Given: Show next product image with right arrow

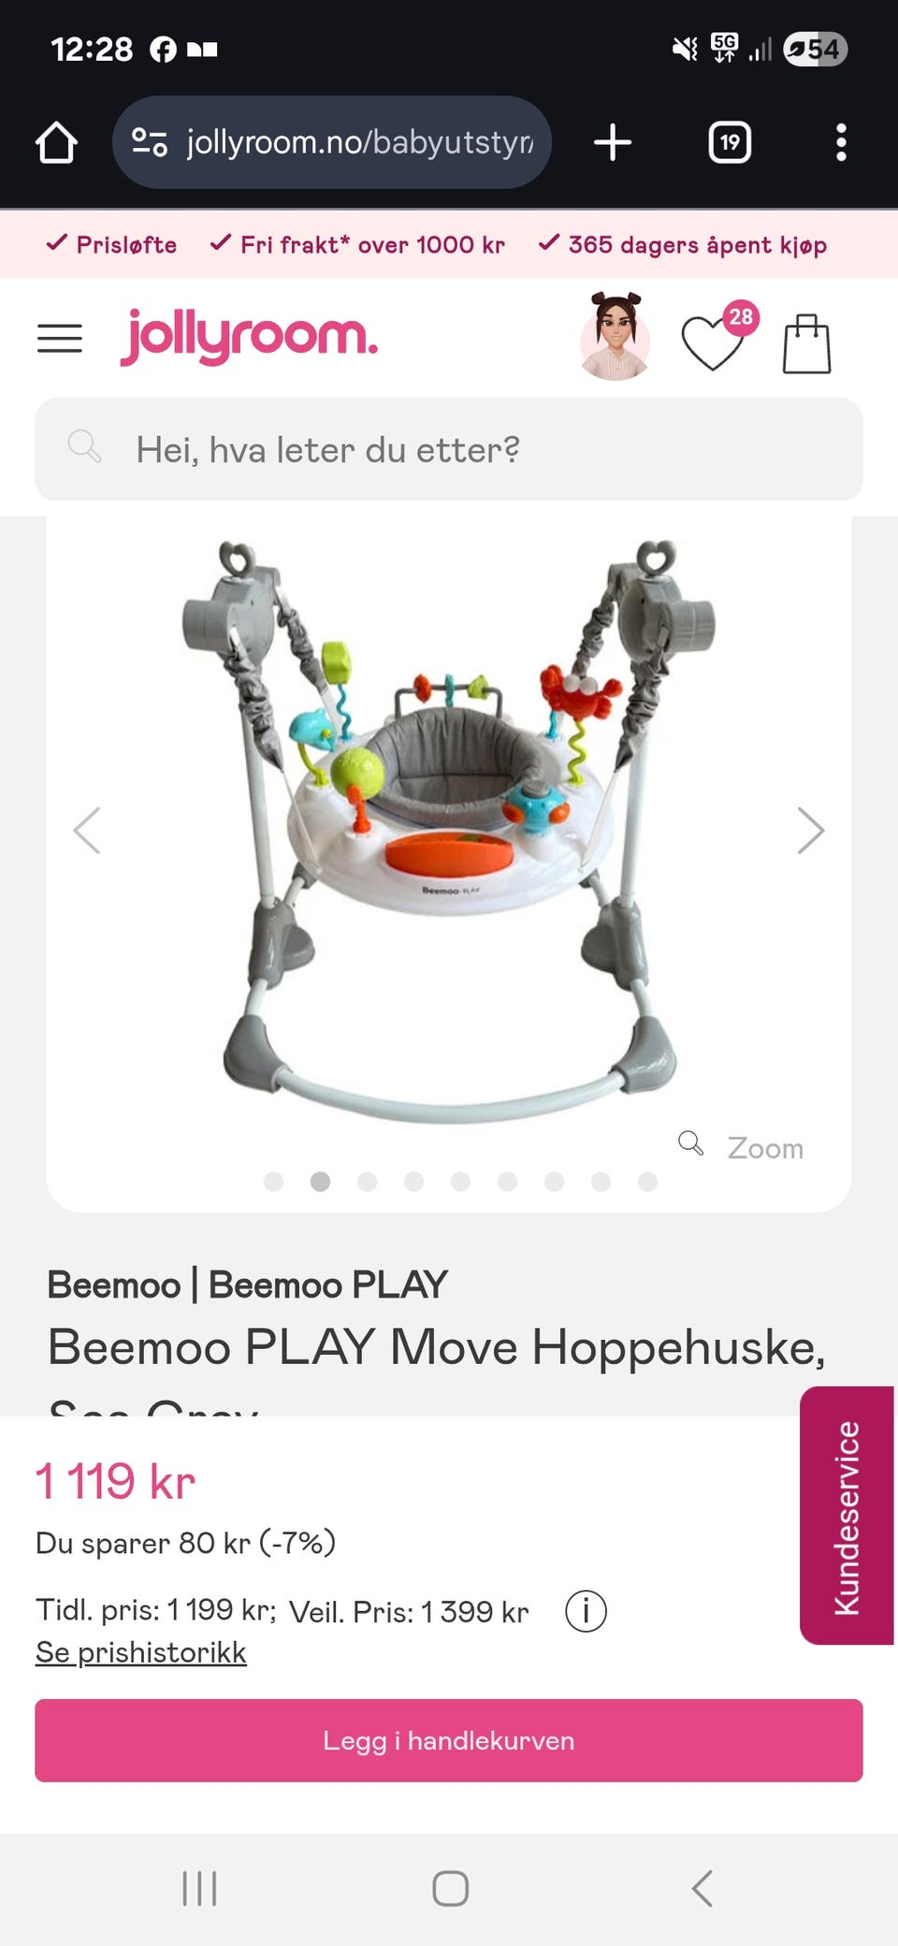Looking at the screenshot, I should point(810,830).
